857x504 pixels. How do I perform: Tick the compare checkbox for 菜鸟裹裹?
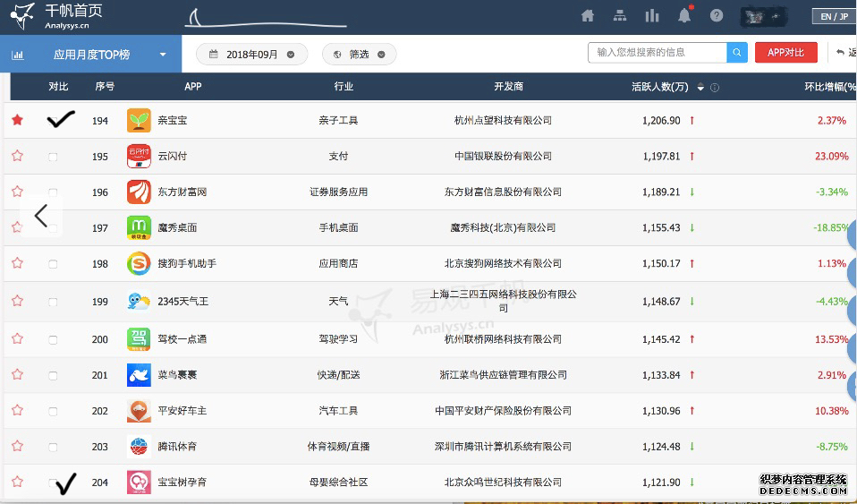[53, 376]
